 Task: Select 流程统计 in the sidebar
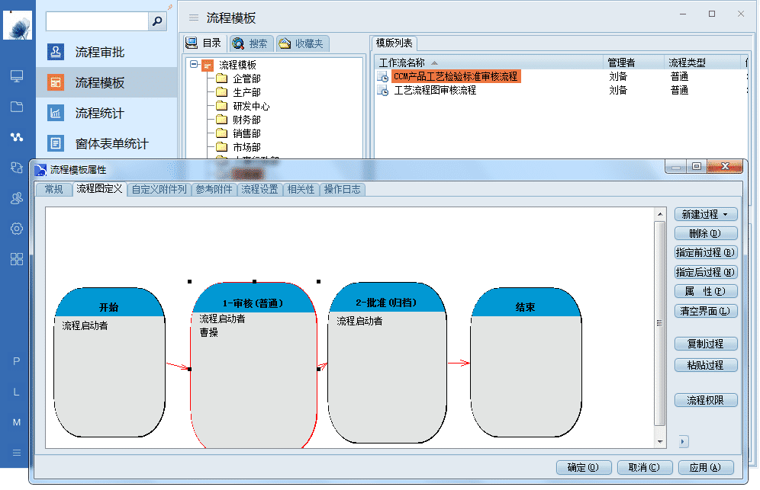click(99, 114)
